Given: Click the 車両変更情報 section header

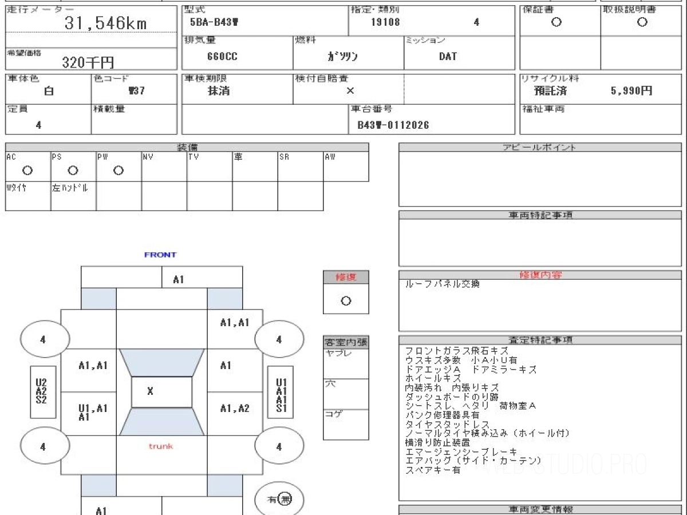Looking at the screenshot, I should tap(539, 509).
